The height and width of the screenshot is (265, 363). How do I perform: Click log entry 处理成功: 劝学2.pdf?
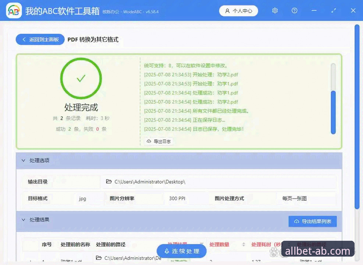[x=191, y=102]
